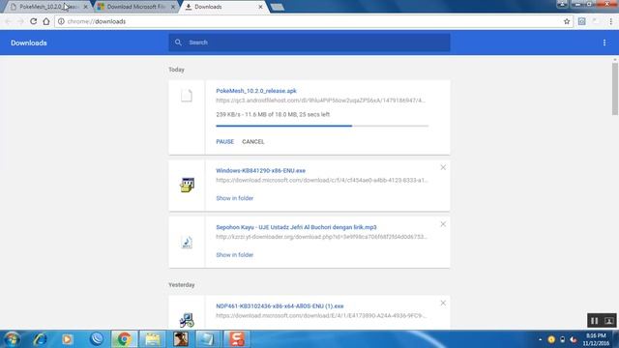Show hidden system tray icons

(x=540, y=339)
